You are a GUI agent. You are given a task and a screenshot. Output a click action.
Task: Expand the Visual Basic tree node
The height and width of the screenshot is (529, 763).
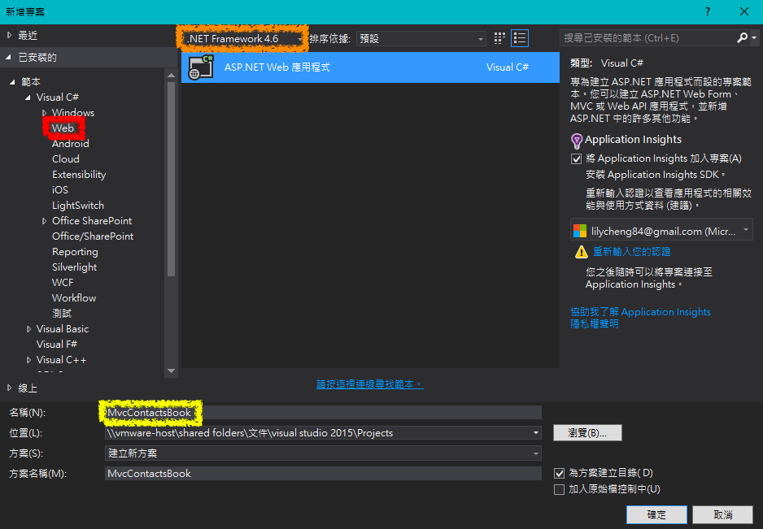coord(29,329)
